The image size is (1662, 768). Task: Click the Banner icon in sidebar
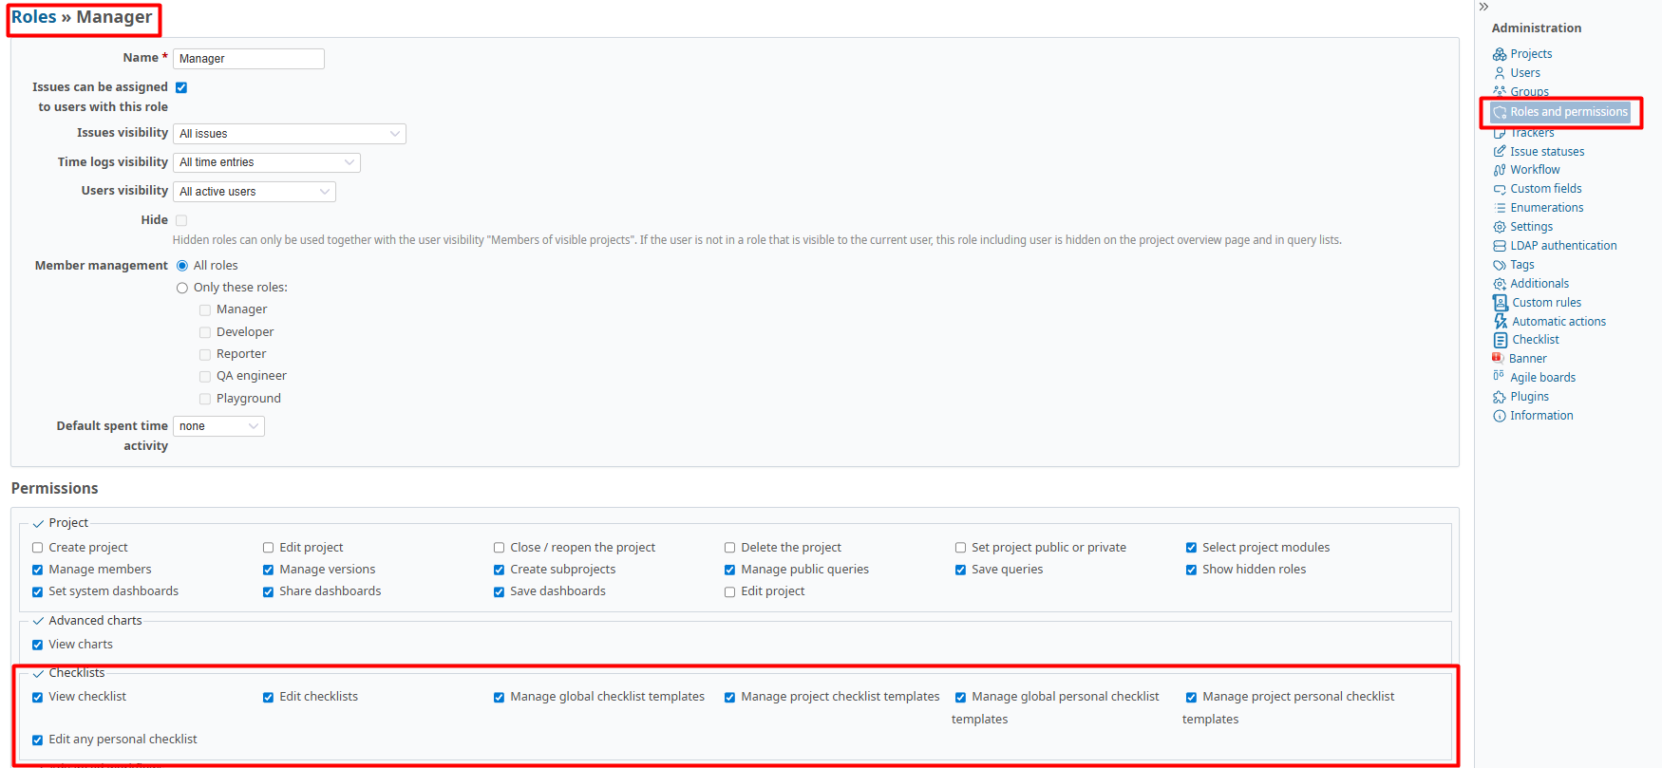coord(1498,359)
